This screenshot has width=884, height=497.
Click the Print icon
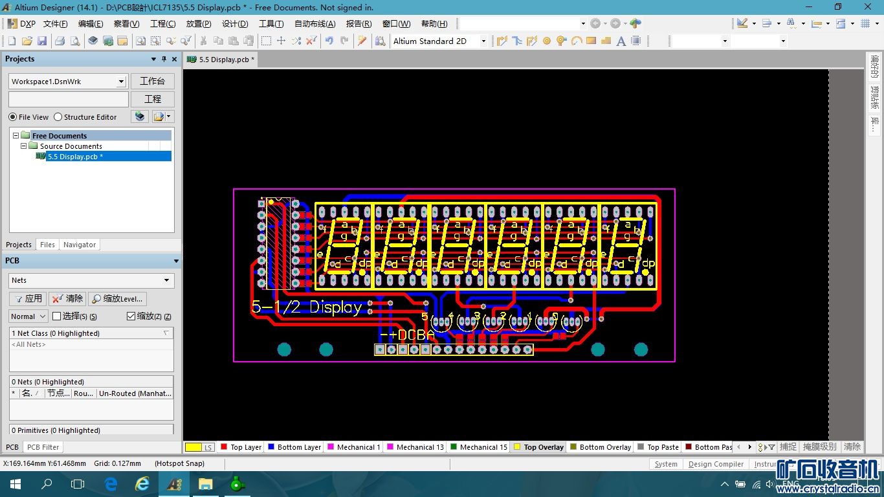60,41
